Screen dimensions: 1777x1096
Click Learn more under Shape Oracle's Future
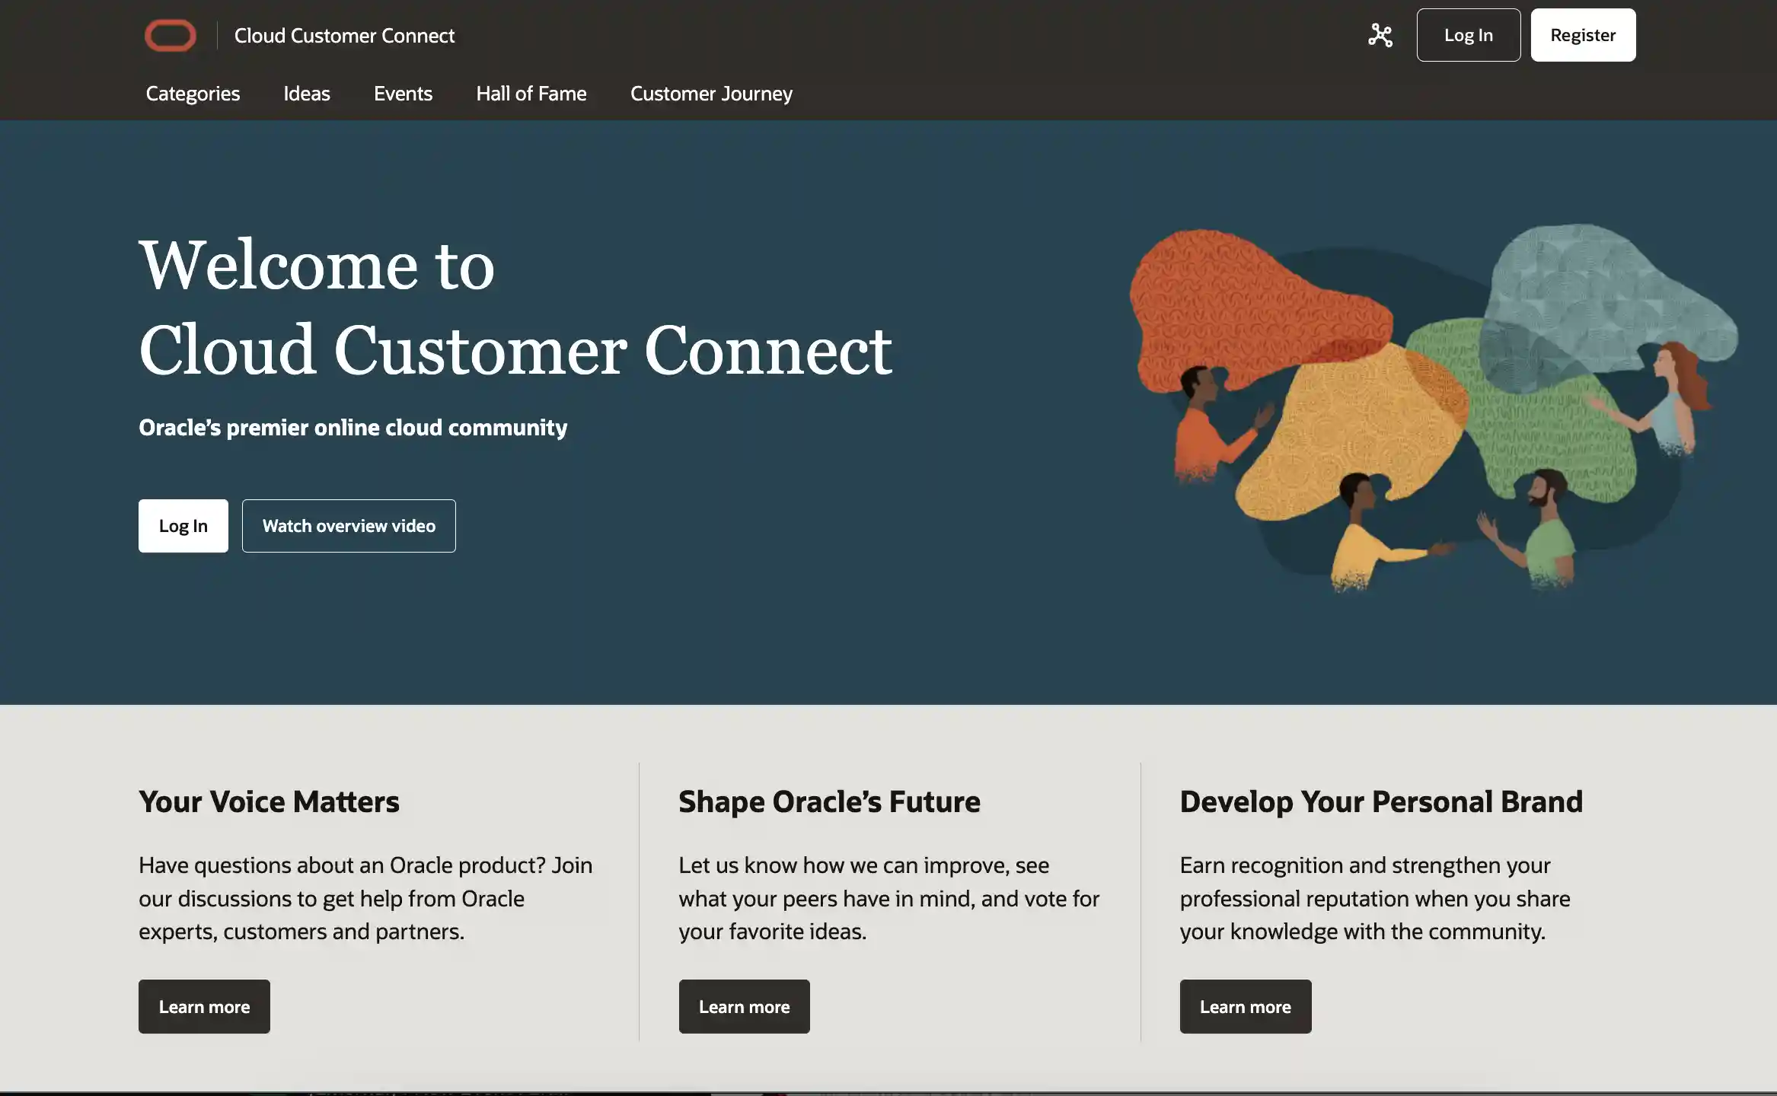pos(744,1006)
